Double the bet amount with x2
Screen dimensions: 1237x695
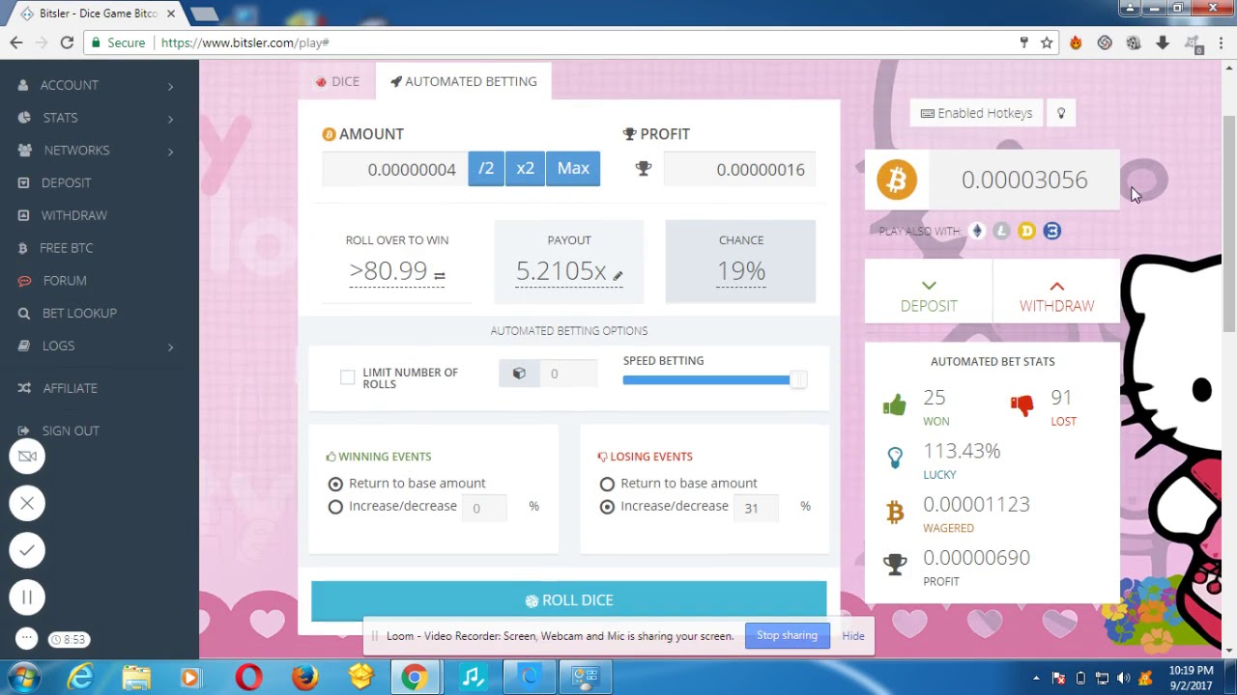click(525, 169)
